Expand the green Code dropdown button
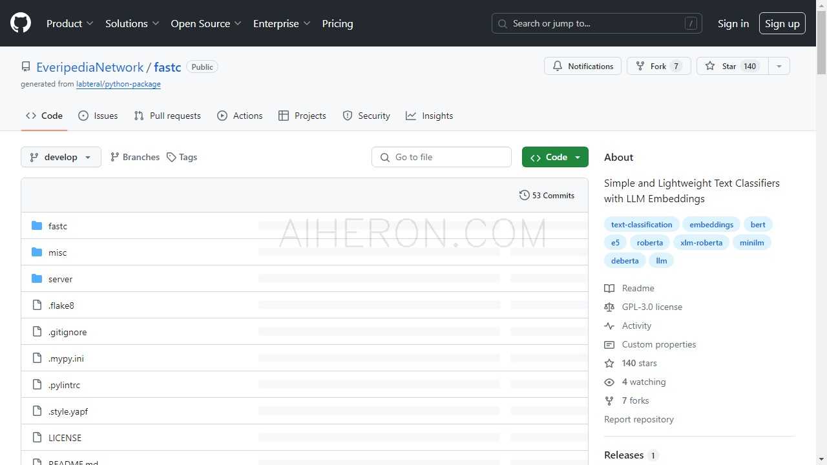Image resolution: width=827 pixels, height=465 pixels. (555, 158)
